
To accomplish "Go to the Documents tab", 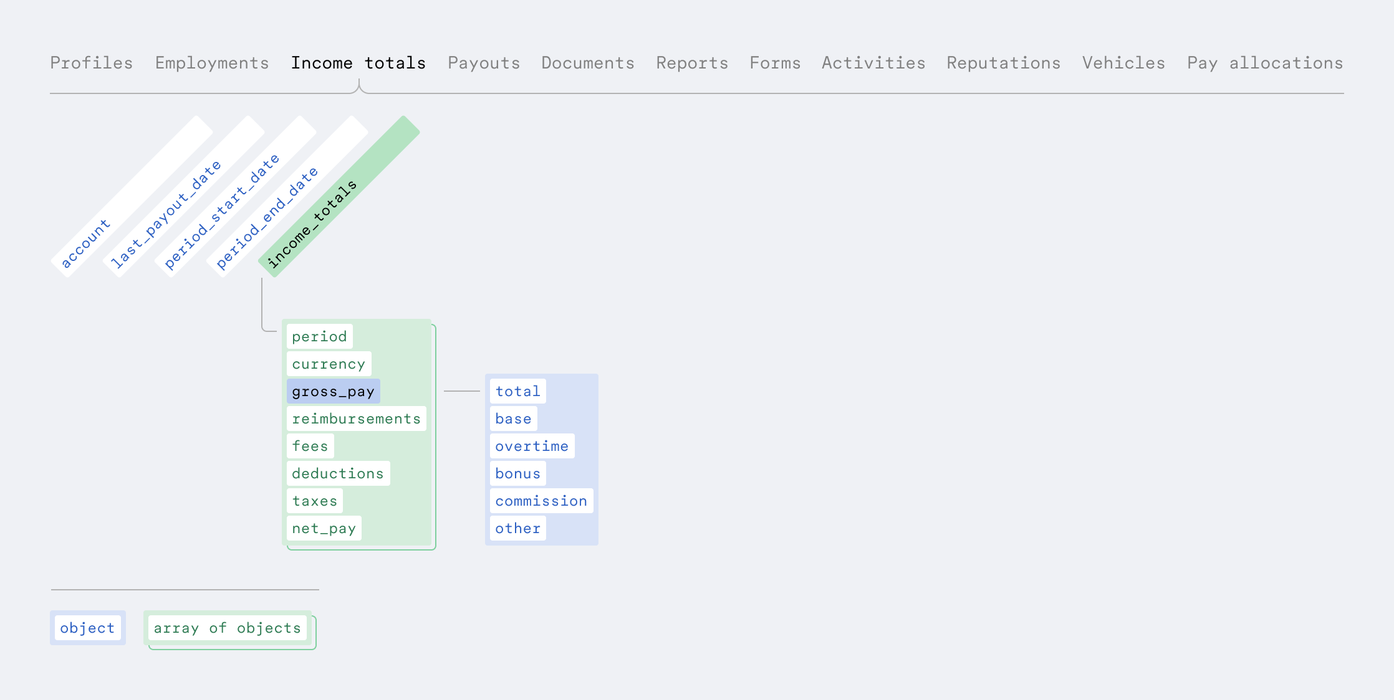I will pos(587,63).
